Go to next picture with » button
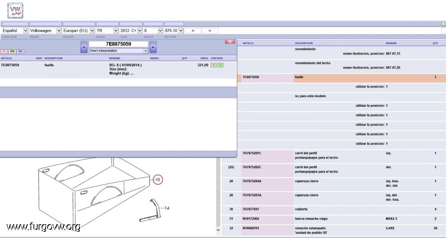Viewport: 446px width, 238px height. coord(210,30)
